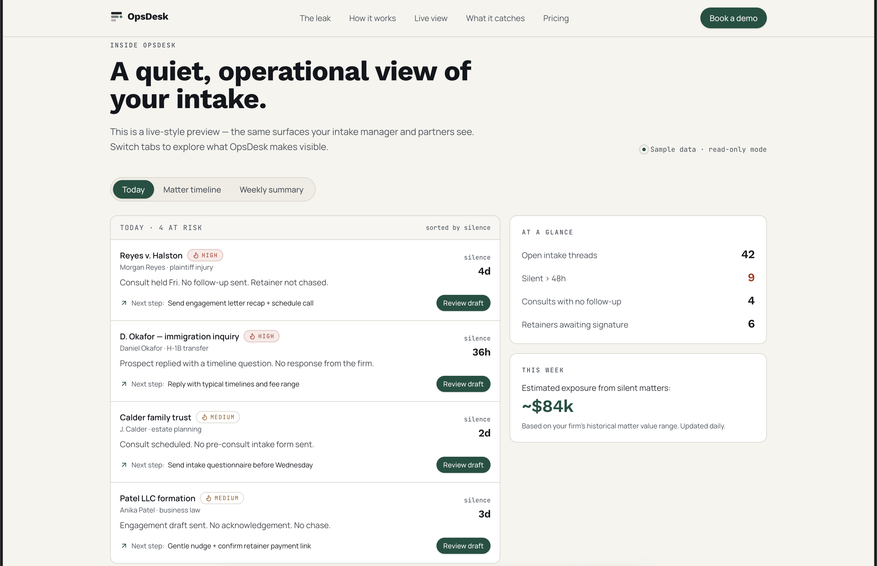Click the flame icon in Calder family trust MEDIUM badge
This screenshot has height=566, width=877.
coord(205,417)
